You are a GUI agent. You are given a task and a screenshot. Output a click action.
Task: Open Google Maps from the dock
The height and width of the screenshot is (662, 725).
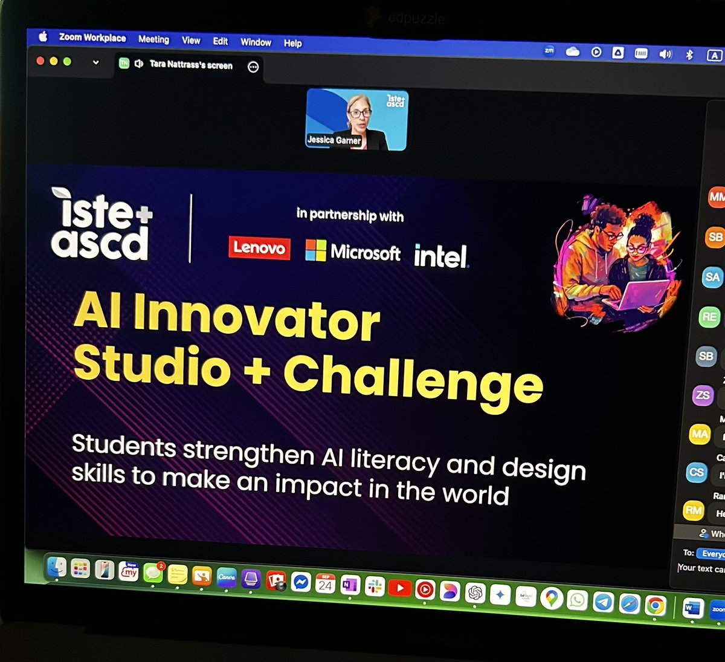(552, 599)
